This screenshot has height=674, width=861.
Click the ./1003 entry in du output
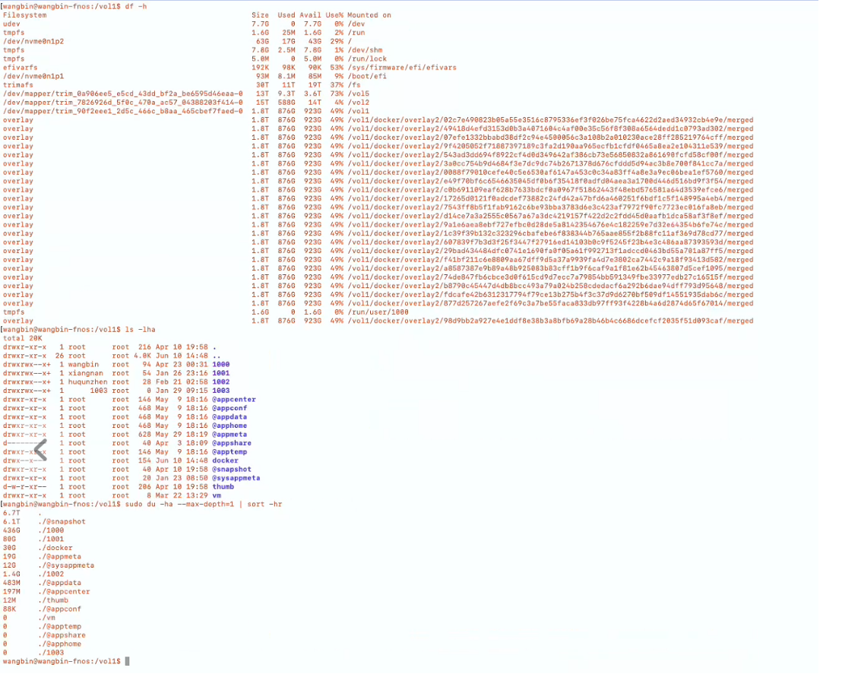point(50,652)
